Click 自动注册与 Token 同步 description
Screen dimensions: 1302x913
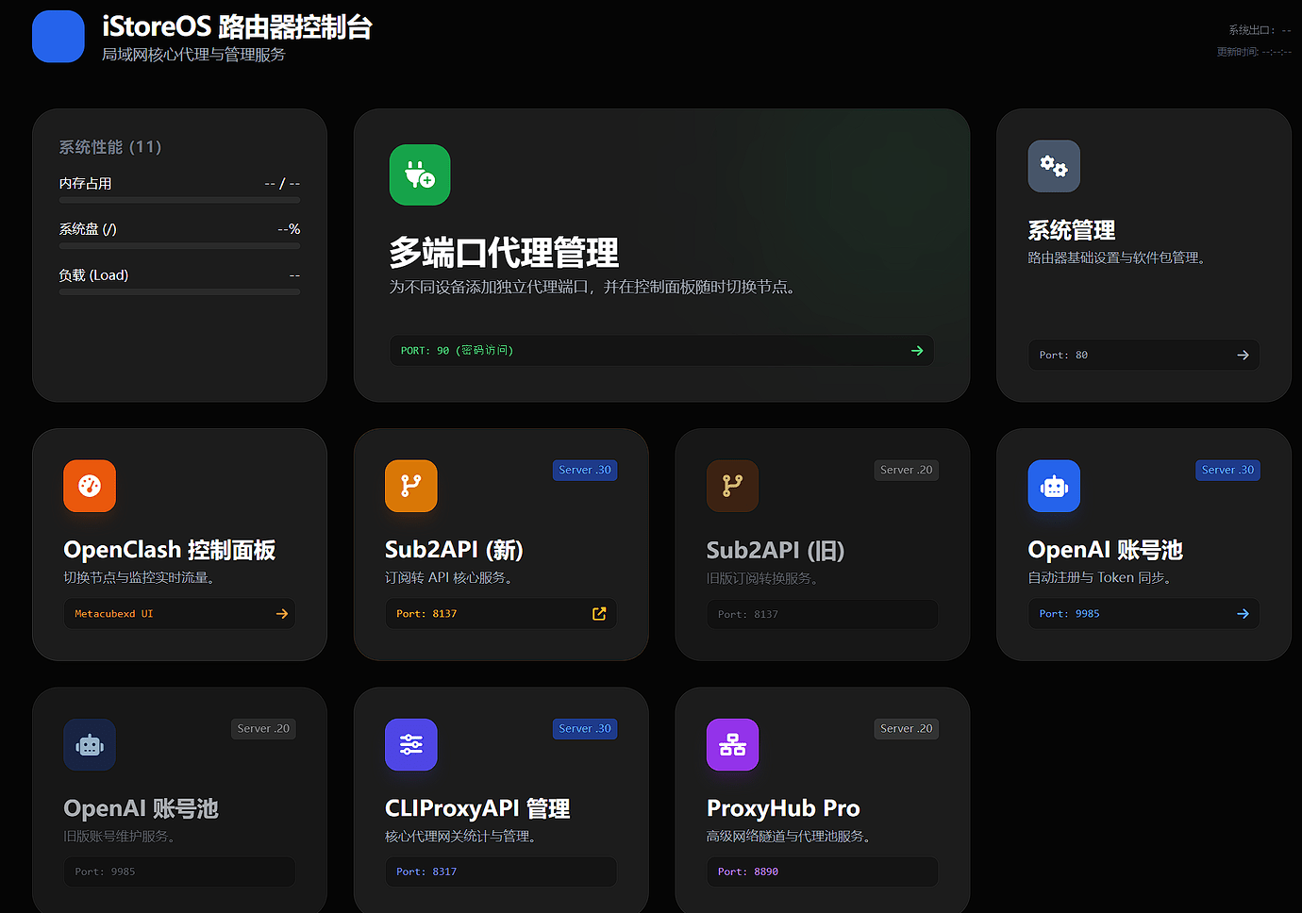1102,577
